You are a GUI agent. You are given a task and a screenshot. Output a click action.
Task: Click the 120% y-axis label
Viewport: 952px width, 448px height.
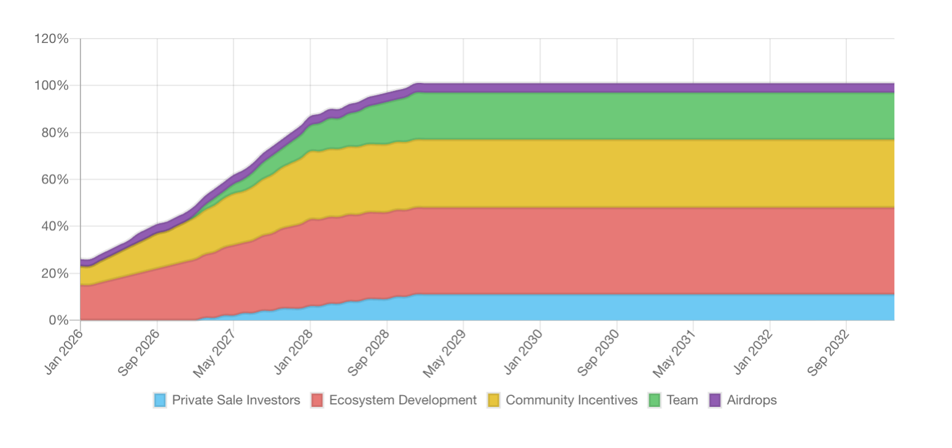point(53,39)
